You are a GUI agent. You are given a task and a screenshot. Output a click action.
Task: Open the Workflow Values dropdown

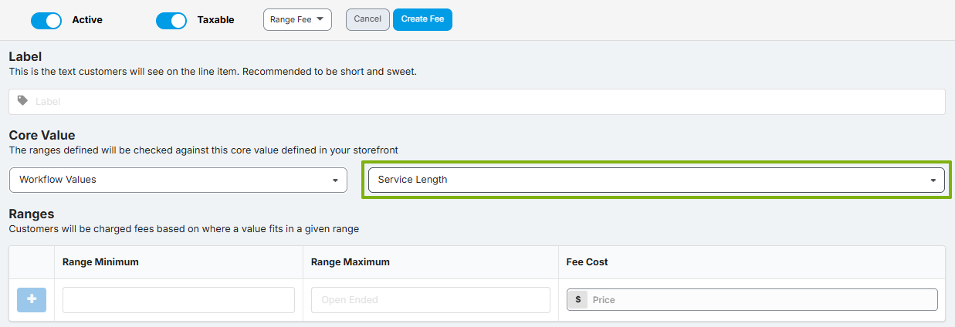tap(178, 180)
